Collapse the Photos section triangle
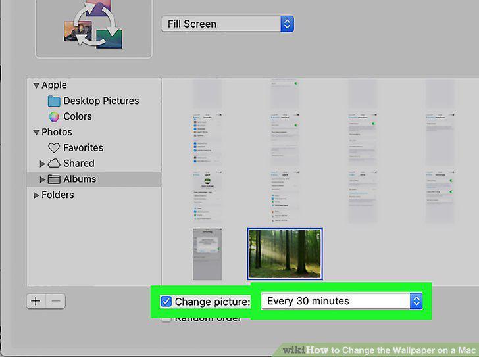 (x=36, y=132)
